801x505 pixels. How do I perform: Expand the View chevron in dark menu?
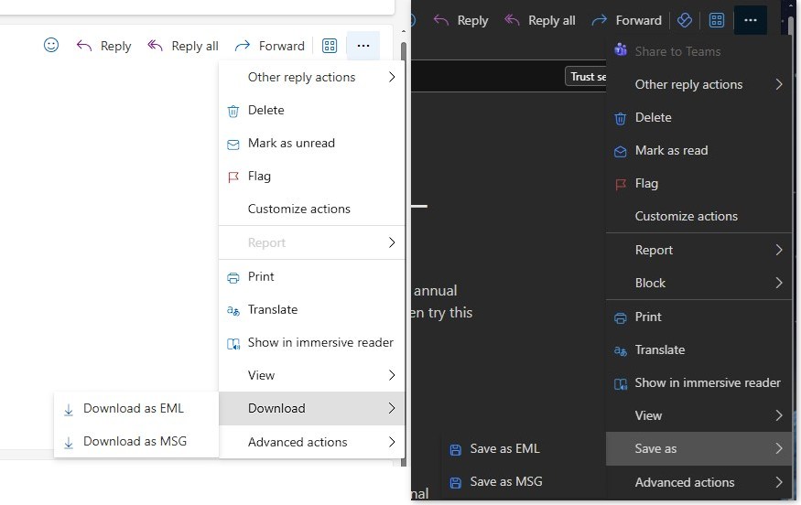point(778,415)
